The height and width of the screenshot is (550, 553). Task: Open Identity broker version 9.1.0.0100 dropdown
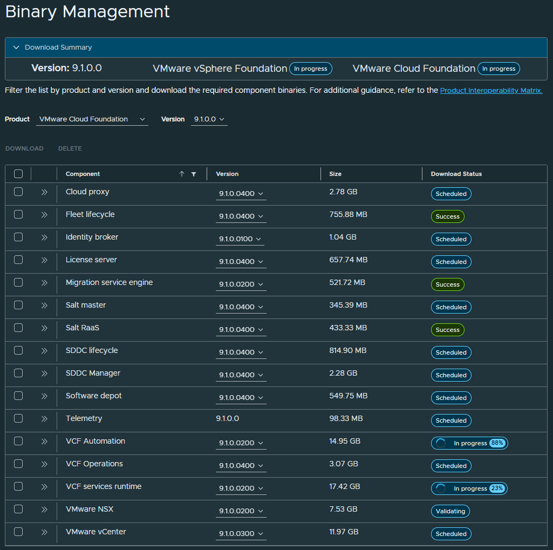(240, 239)
